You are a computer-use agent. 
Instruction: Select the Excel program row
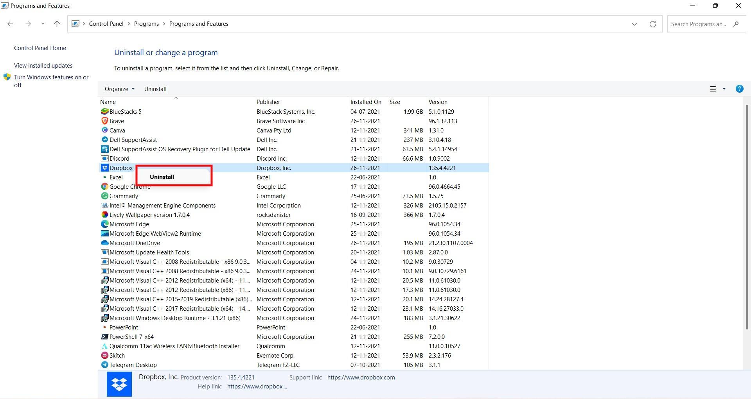293,177
